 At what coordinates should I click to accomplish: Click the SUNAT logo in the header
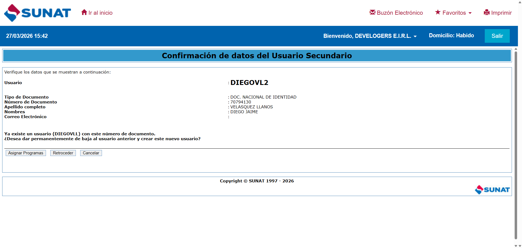point(38,13)
